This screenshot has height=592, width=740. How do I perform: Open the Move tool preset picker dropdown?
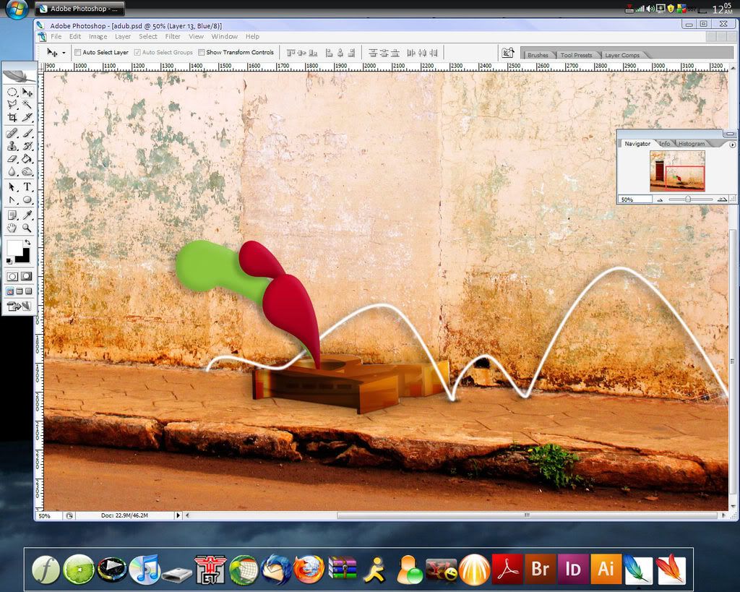pyautogui.click(x=64, y=53)
